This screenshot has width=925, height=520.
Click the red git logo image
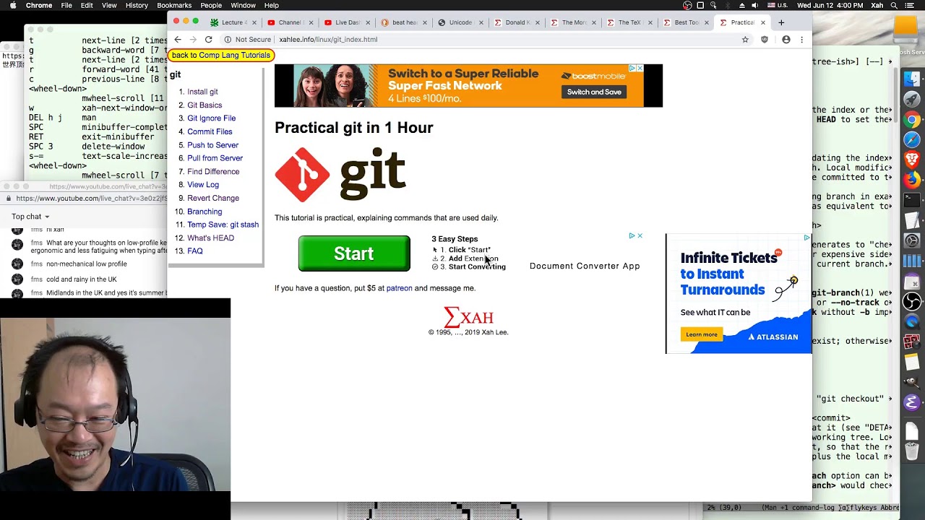[302, 175]
